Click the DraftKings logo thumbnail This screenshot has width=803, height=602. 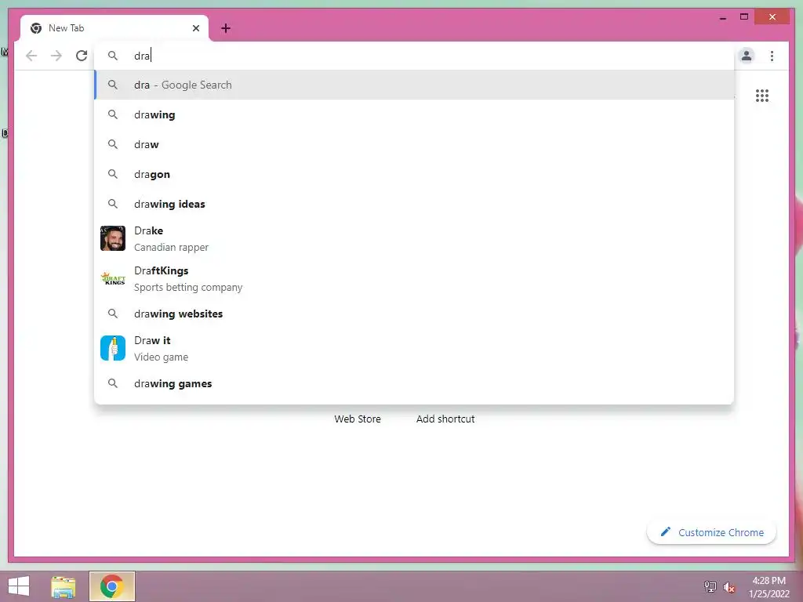point(113,278)
